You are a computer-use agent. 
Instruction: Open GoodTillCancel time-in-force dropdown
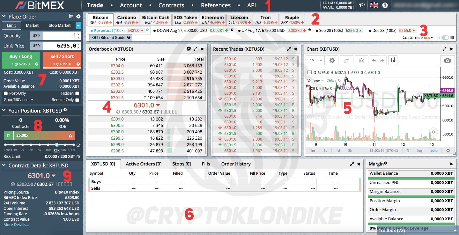click(x=18, y=100)
